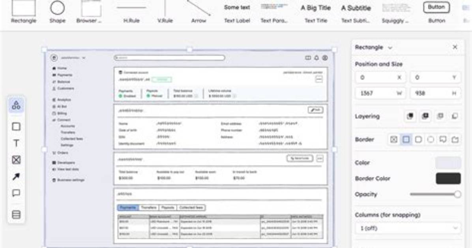Image resolution: width=472 pixels, height=248 pixels.
Task: Click the Edit button in wireframe
Action: click(x=315, y=110)
